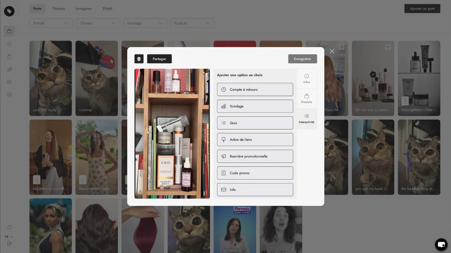Viewport: 451px width, 253px height.
Task: Add a Bannière promotionnelle option
Action: point(255,156)
